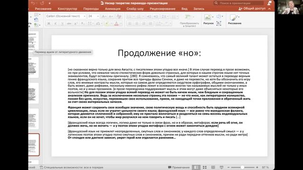Open the Рисование drawing tool button
The height and width of the screenshot is (170, 303).
click(x=234, y=19)
